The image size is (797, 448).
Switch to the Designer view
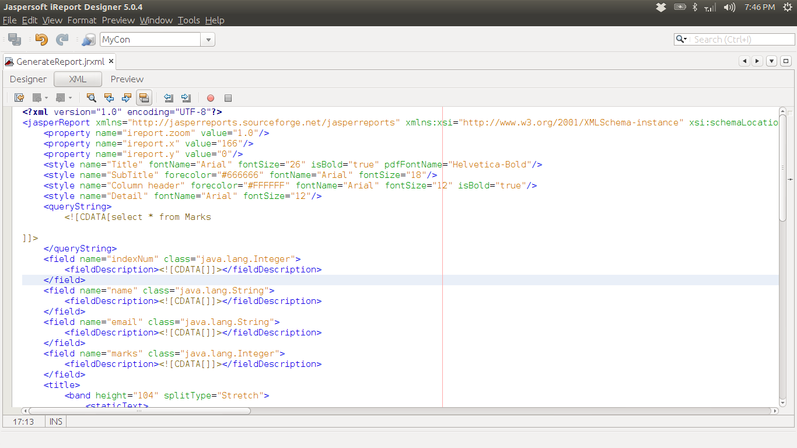(x=28, y=79)
